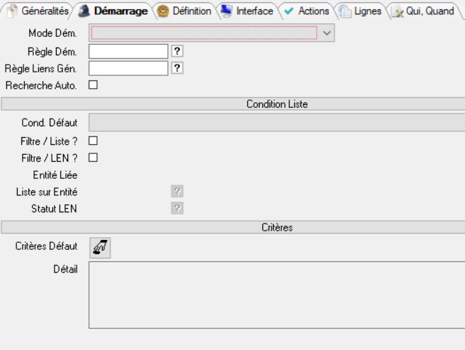Click the Cond. Défaut field
This screenshot has width=465, height=350.
(276, 122)
